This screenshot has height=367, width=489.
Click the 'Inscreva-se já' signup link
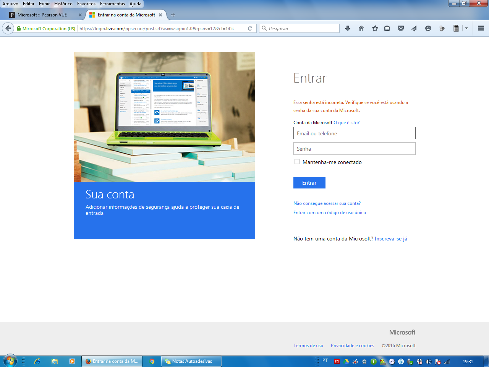pos(391,239)
